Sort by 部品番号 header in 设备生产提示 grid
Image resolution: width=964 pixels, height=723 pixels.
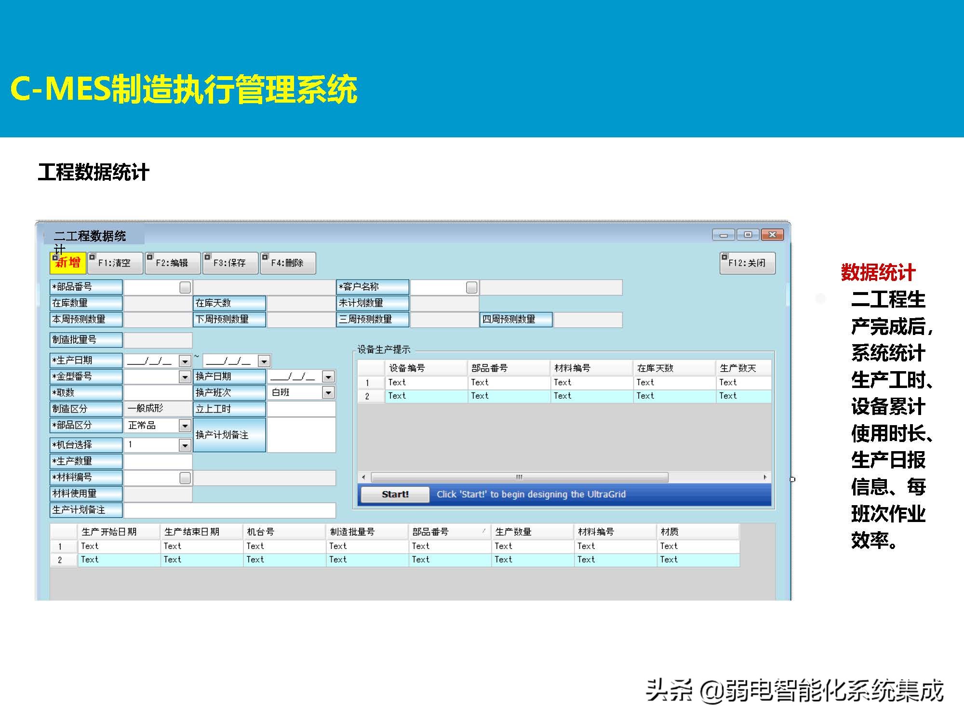[509, 368]
